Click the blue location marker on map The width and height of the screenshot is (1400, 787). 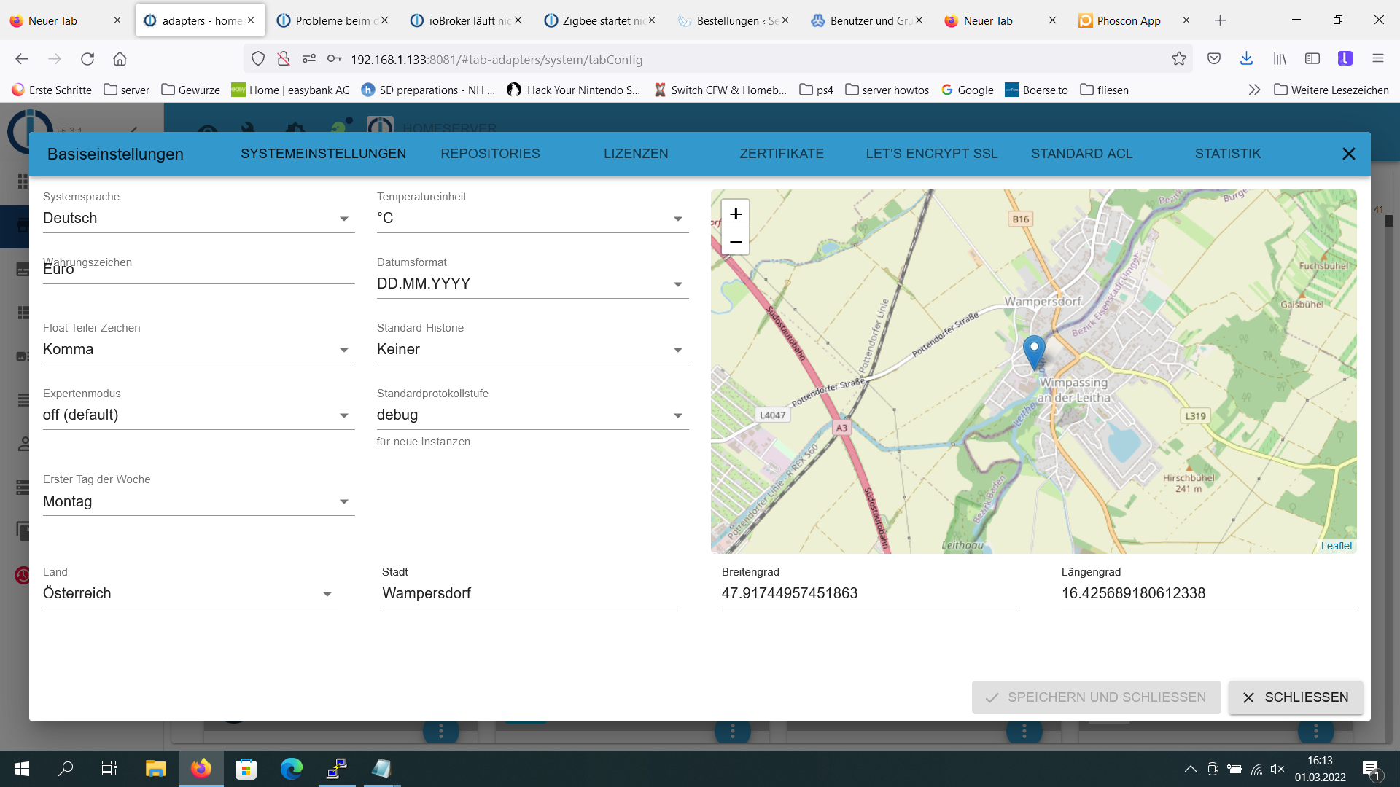pyautogui.click(x=1033, y=351)
